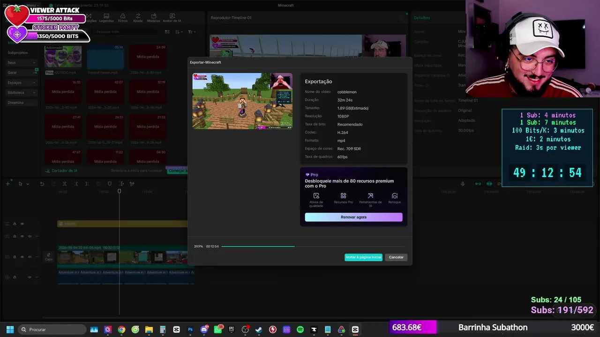Click the Delete trash icon in timeline toolbar

click(98, 184)
